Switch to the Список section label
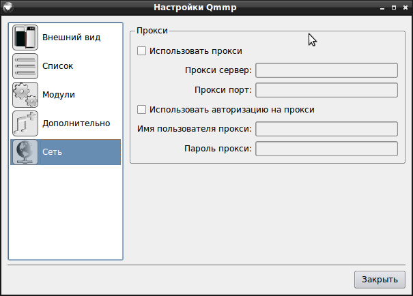 coord(57,66)
